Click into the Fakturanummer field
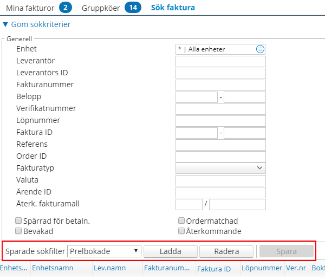 (x=220, y=85)
